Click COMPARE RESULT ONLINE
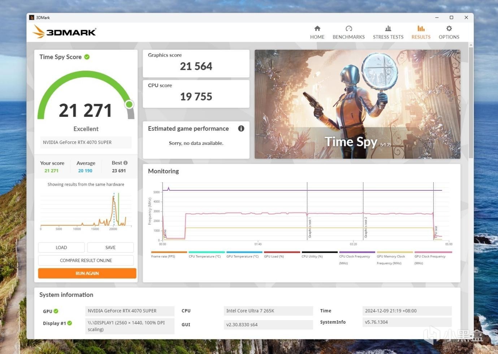Viewport: 498px width, 354px height. [x=86, y=260]
